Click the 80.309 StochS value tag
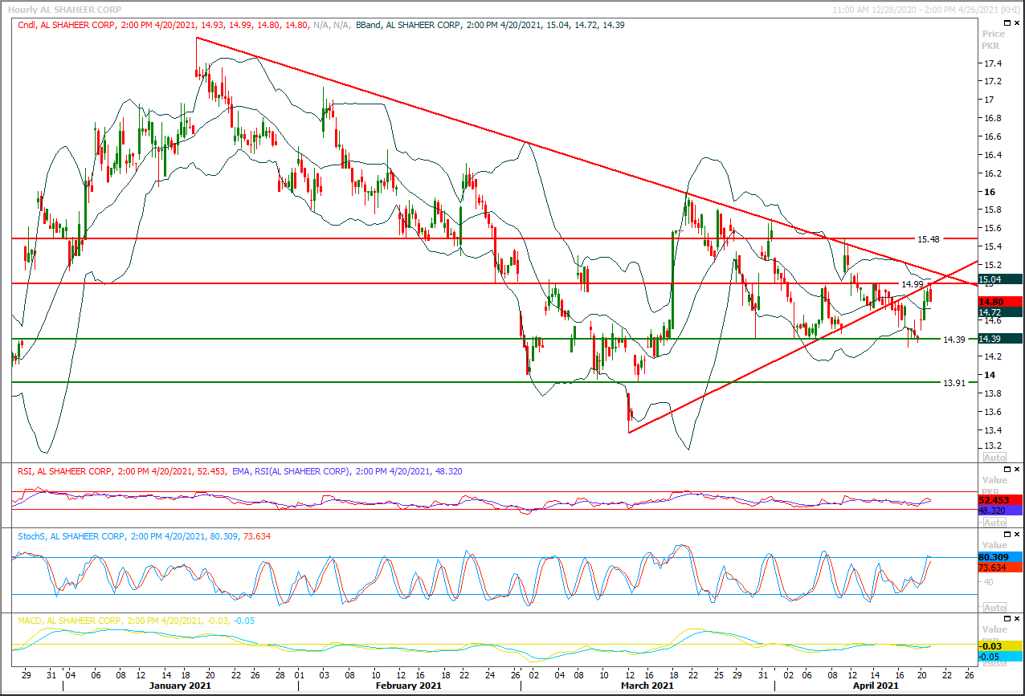1025x696 pixels. click(1000, 556)
